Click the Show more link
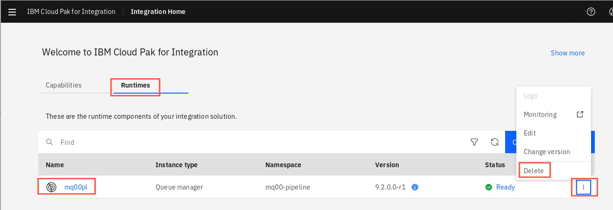The width and height of the screenshot is (613, 210). [568, 53]
